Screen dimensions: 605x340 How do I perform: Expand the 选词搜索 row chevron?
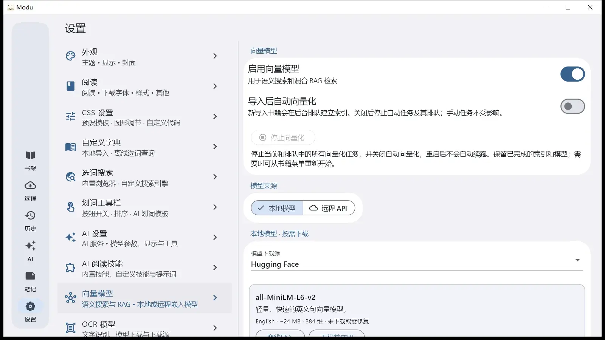coord(215,177)
